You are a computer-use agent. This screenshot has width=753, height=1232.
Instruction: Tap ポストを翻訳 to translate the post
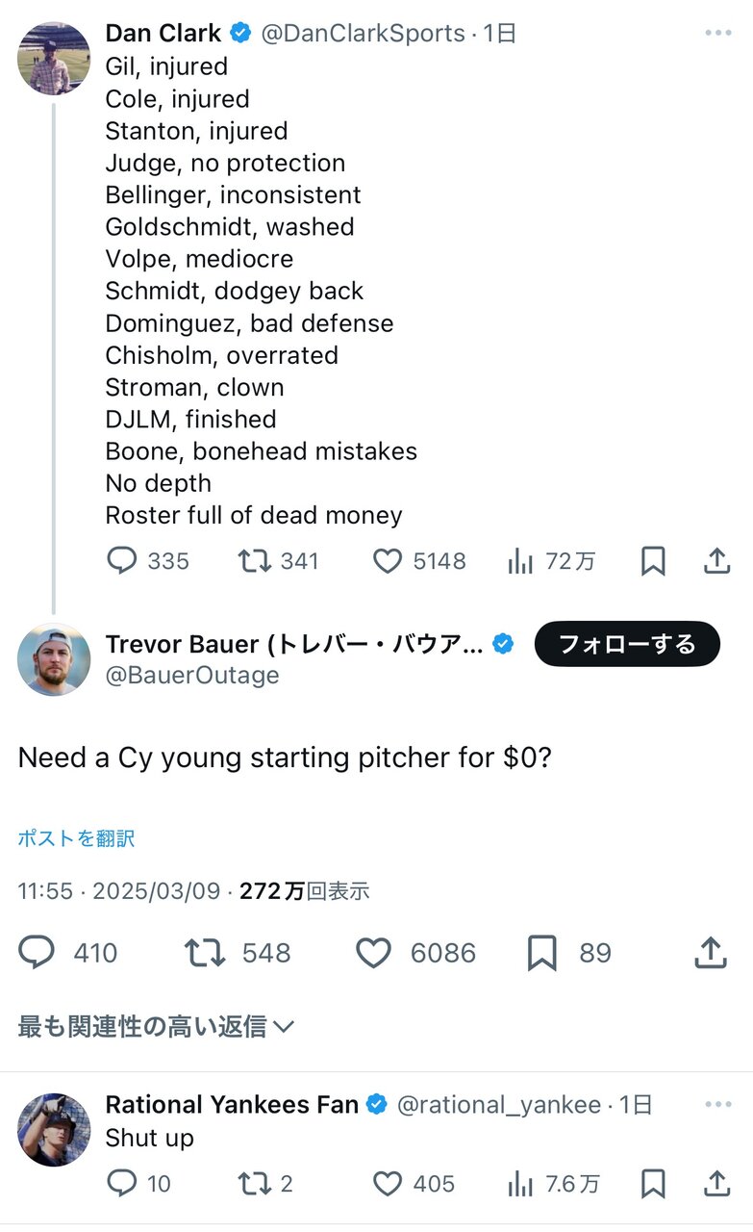(x=76, y=838)
